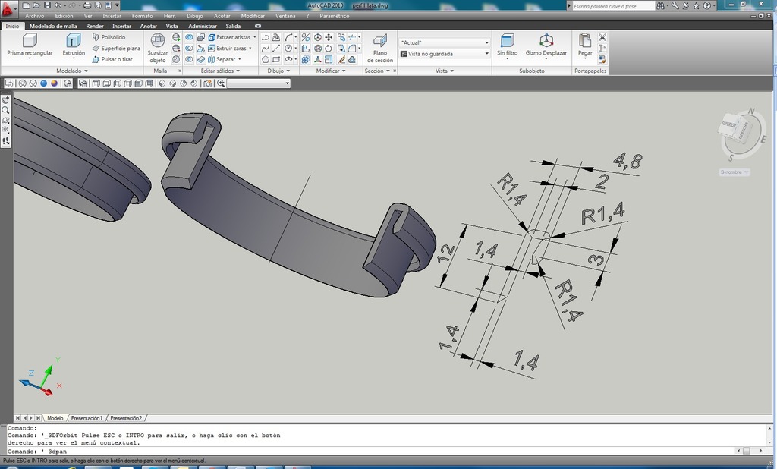
Task: Click the Extraer aristas button
Action: pos(231,36)
